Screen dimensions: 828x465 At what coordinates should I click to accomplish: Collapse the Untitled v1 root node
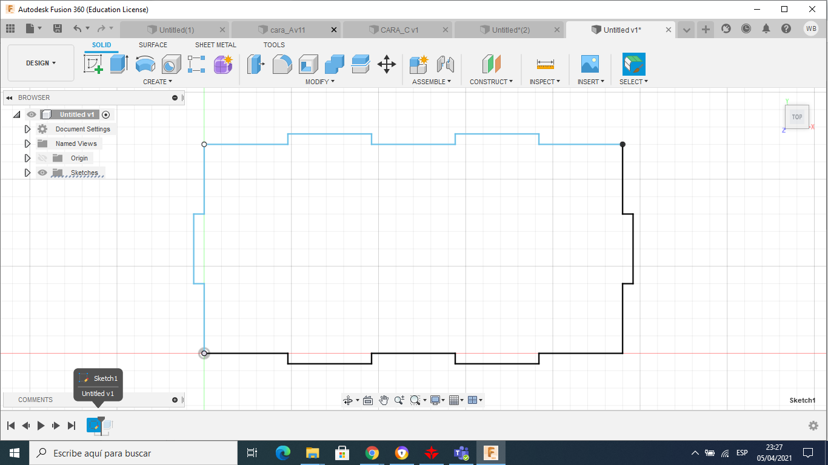[x=17, y=114]
